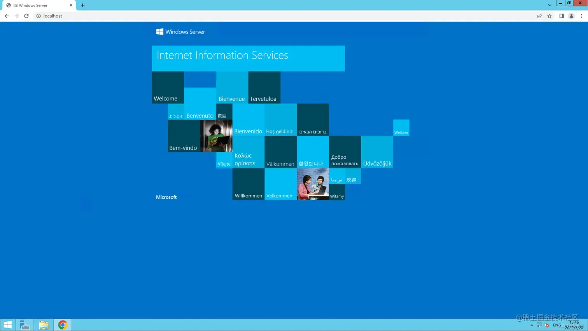Screen dimensions: 588x331
Task: Open a new browser tab
Action: 82,5
